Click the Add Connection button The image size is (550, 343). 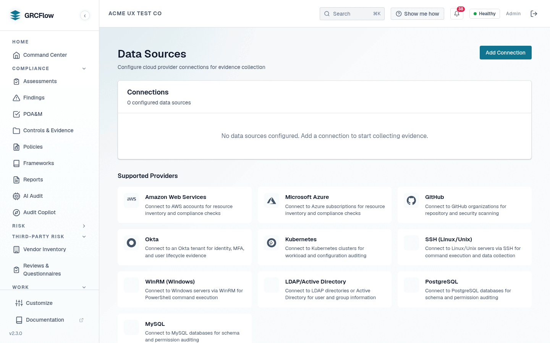click(506, 53)
